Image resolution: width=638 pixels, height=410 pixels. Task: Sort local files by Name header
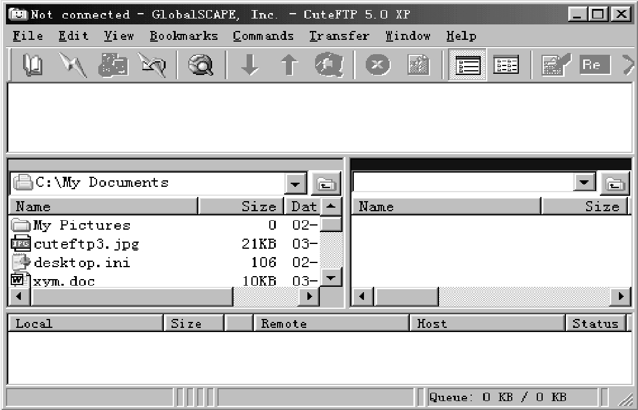point(103,206)
